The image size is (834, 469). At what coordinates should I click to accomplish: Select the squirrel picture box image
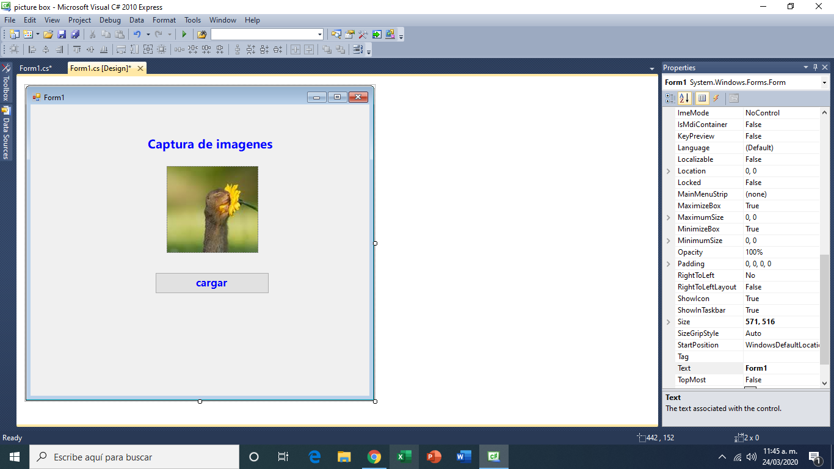click(x=212, y=209)
